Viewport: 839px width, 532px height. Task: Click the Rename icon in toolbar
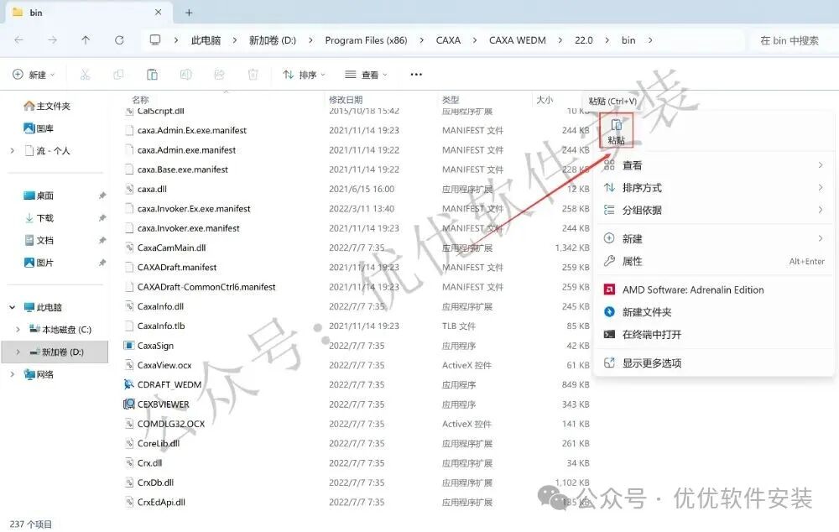click(x=185, y=75)
